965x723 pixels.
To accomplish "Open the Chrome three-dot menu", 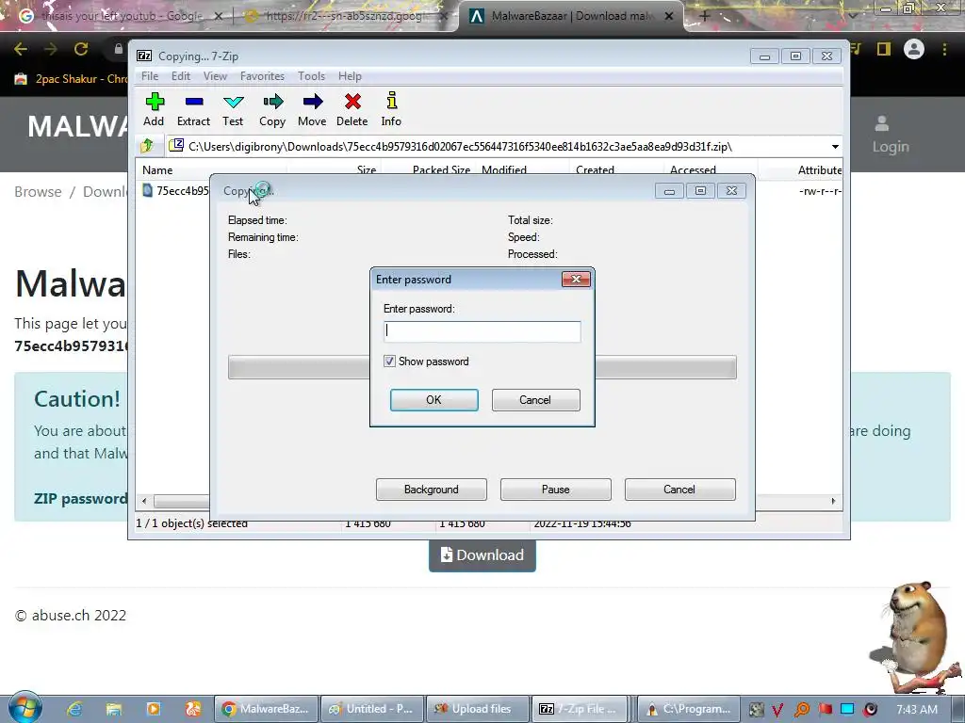I will click(944, 49).
